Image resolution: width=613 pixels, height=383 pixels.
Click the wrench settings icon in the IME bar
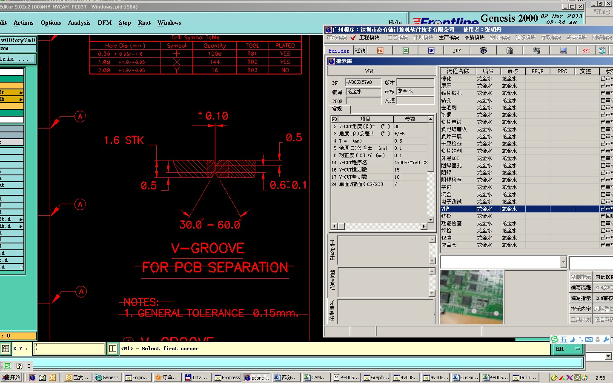[x=607, y=339]
